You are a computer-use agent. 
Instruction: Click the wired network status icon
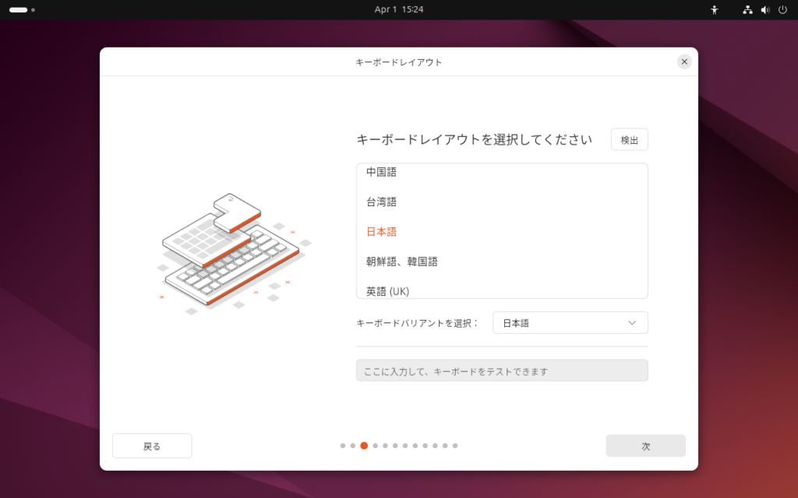[747, 10]
